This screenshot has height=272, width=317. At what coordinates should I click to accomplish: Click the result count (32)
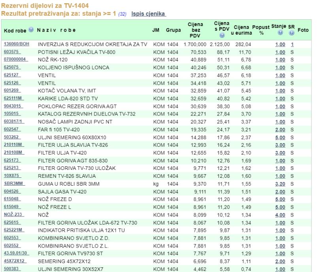(x=122, y=14)
